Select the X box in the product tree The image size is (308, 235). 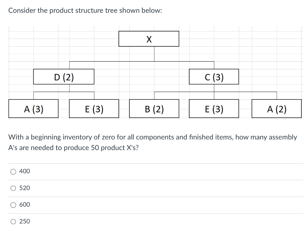tap(149, 38)
